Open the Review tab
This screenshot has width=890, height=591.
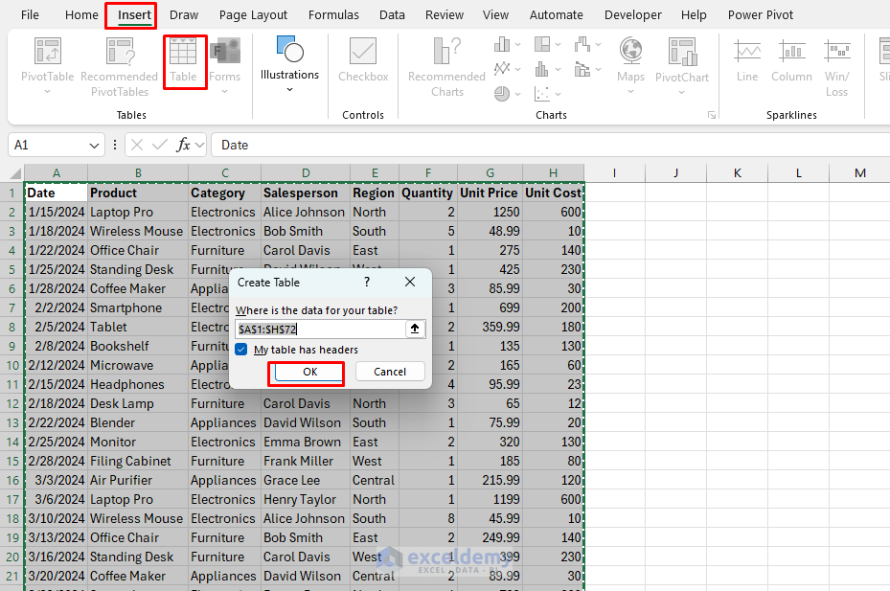point(445,14)
